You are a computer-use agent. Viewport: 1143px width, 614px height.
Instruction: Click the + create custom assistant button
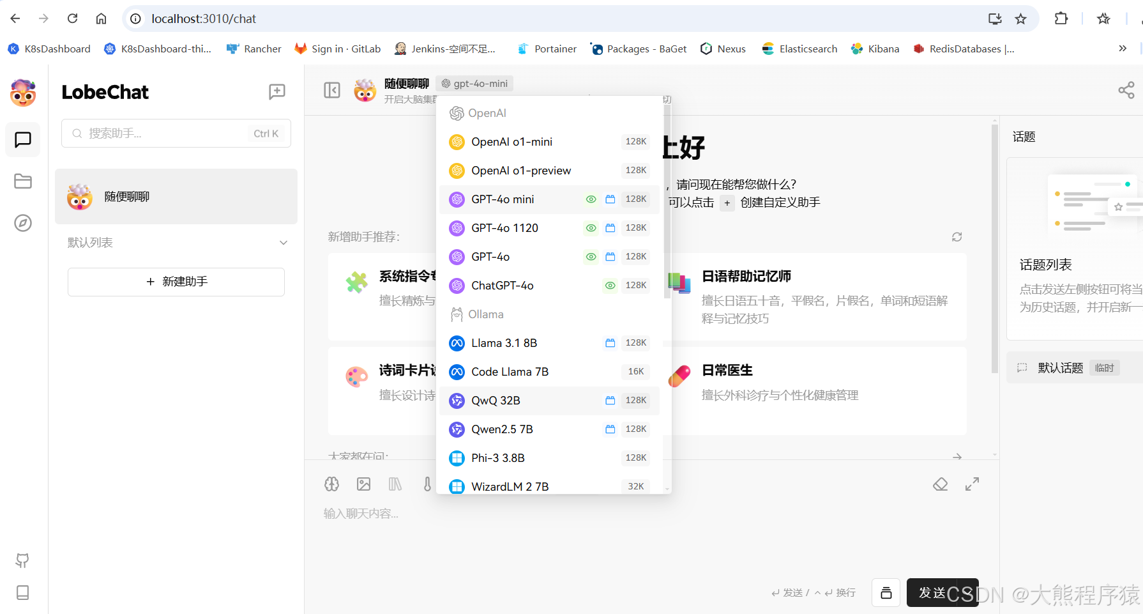727,203
